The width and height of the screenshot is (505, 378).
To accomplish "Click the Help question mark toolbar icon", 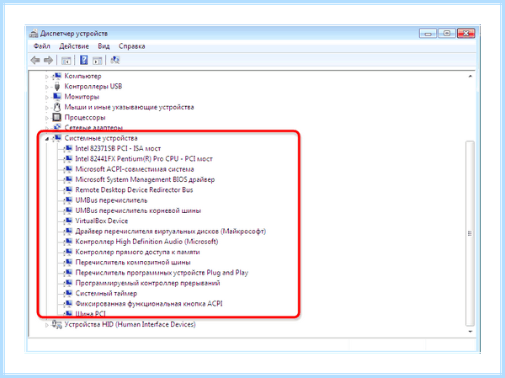I will (x=83, y=60).
